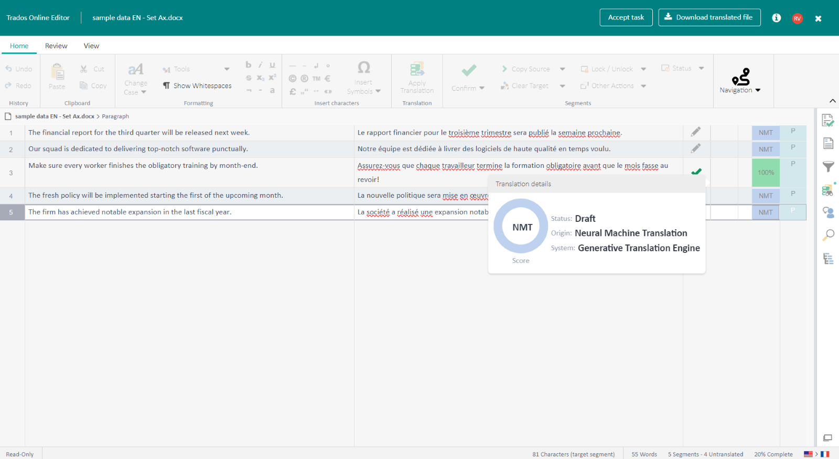
Task: Click the green 100% match cell
Action: pyautogui.click(x=766, y=173)
